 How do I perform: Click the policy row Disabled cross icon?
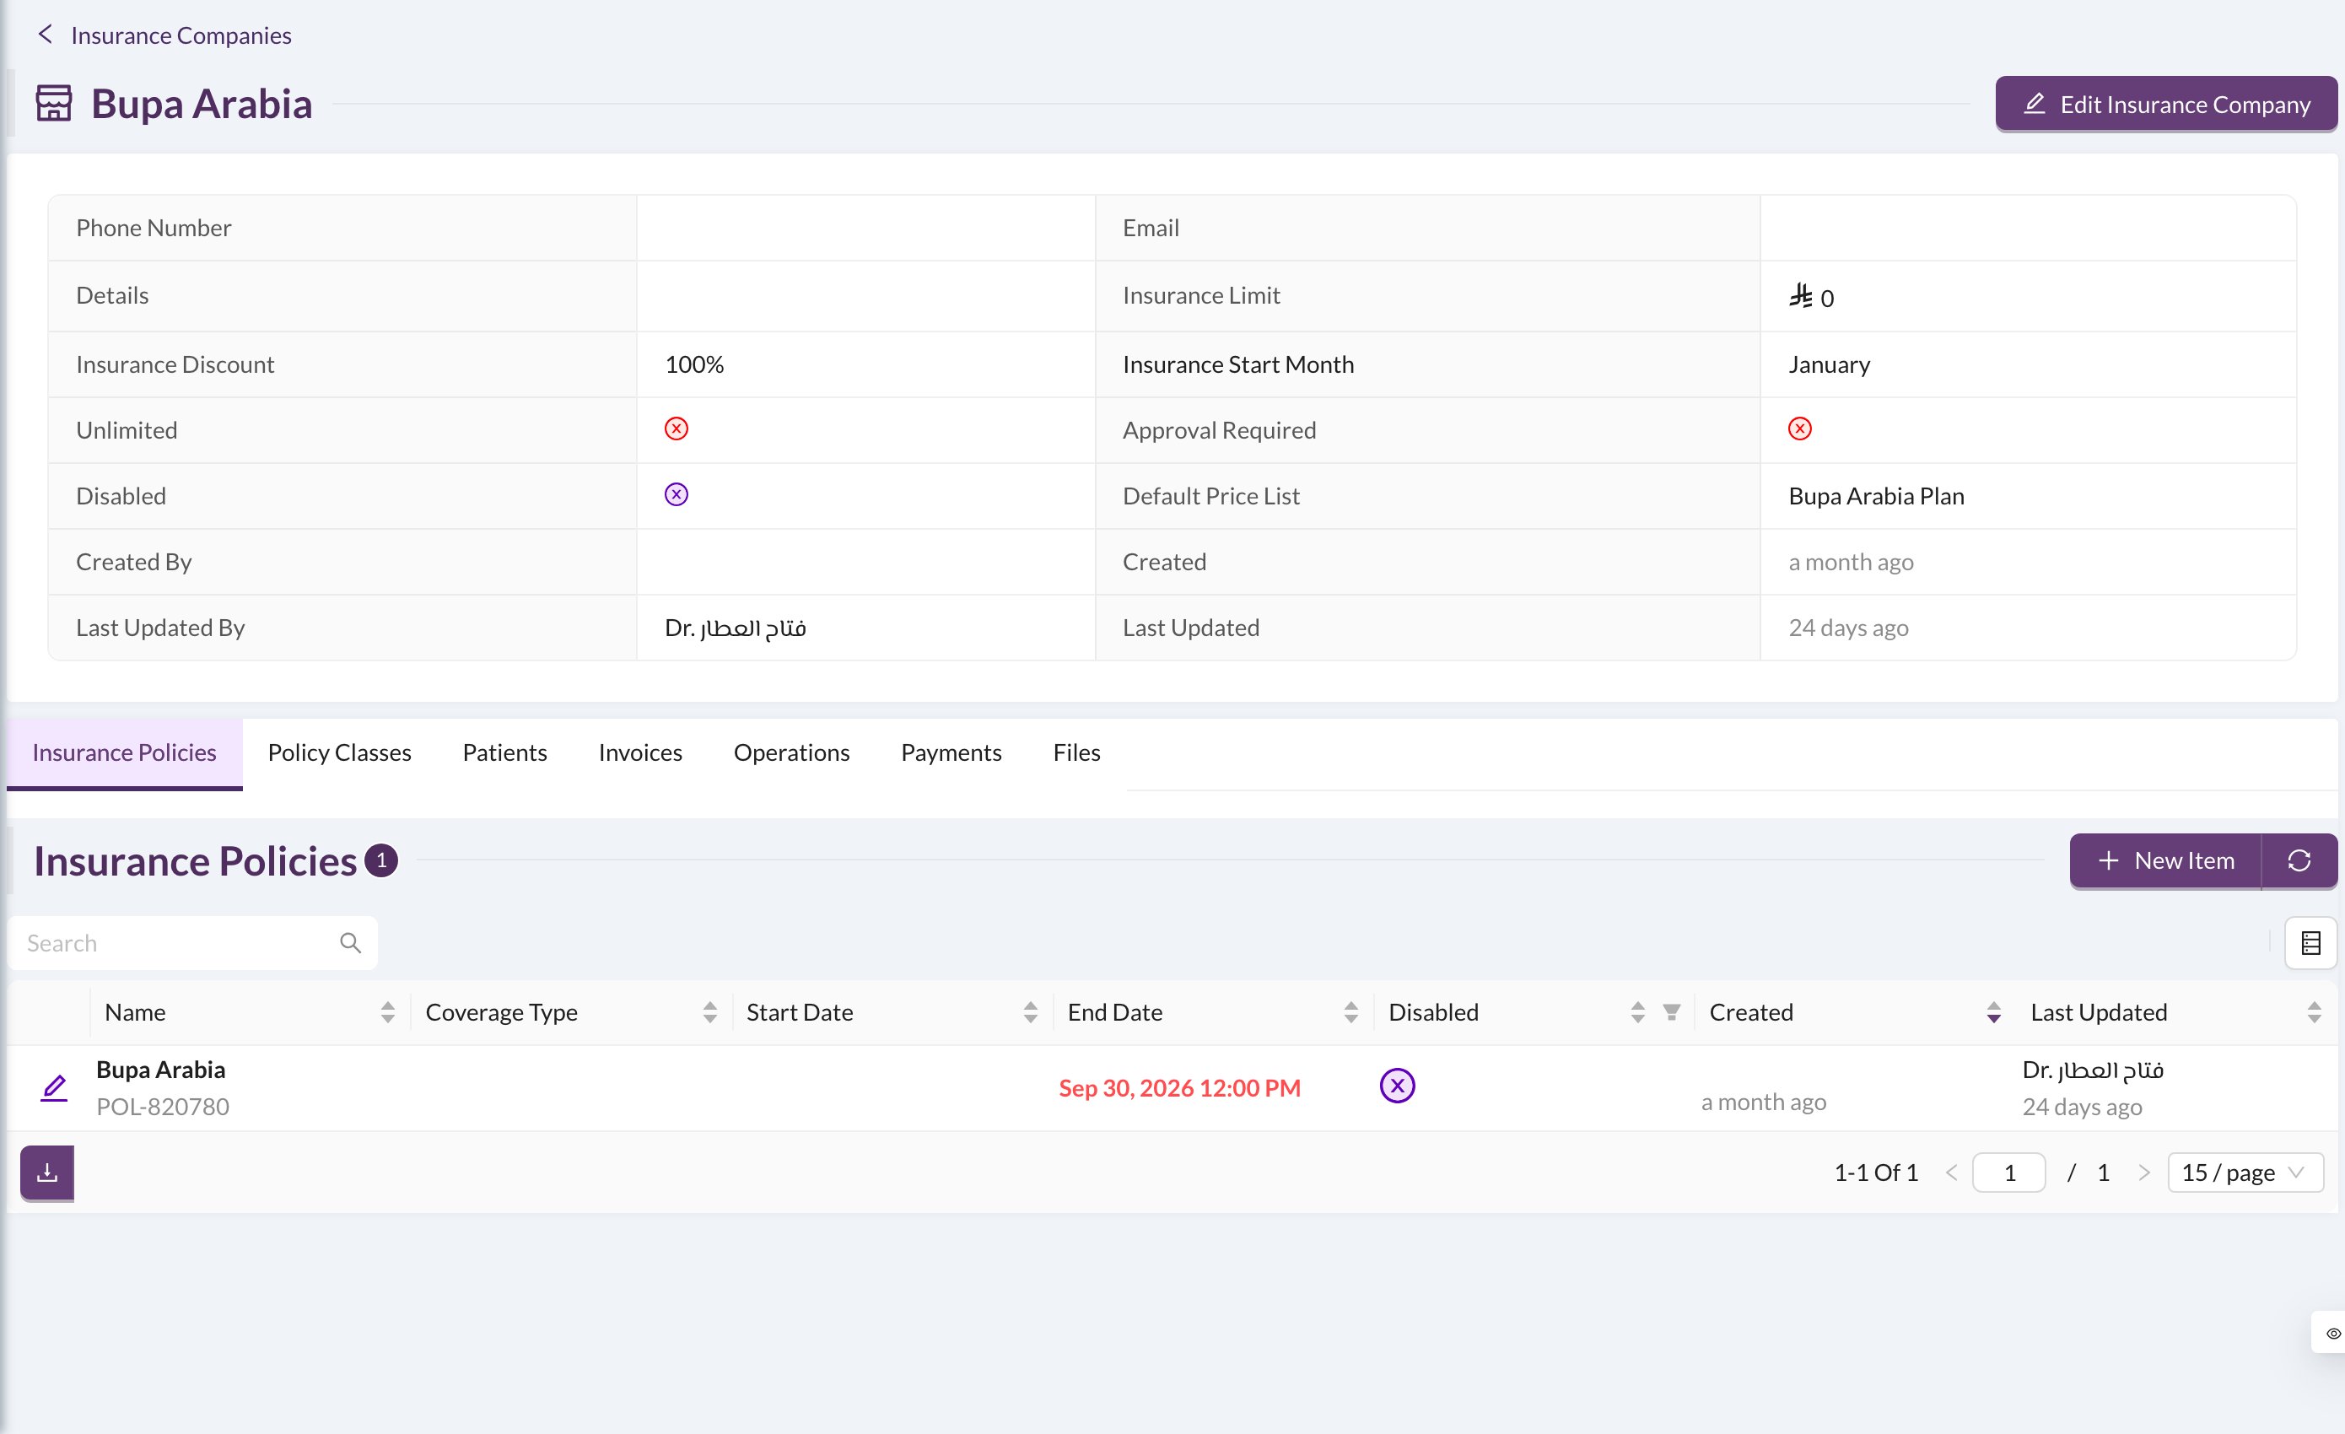[x=1397, y=1086]
